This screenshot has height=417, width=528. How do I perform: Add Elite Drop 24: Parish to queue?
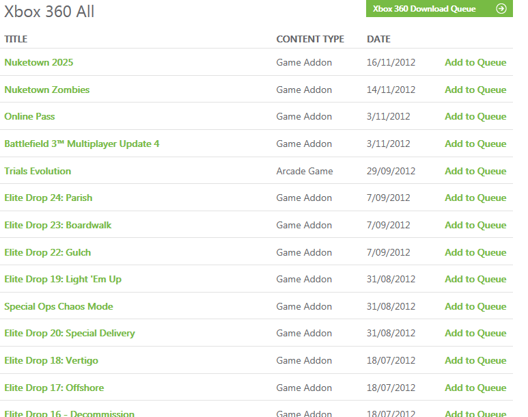coord(475,198)
